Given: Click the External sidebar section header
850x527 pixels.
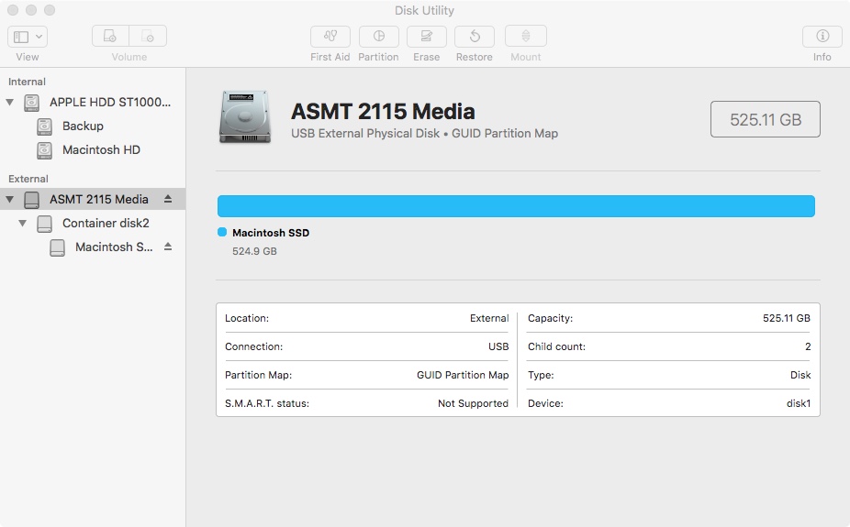Looking at the screenshot, I should (28, 179).
